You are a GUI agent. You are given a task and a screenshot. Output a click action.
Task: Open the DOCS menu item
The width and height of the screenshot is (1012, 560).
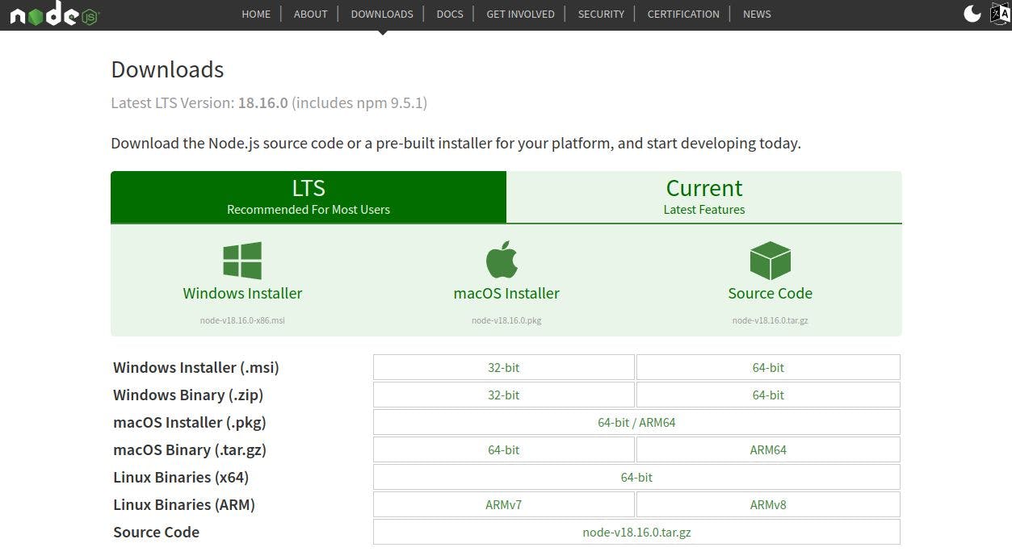(x=450, y=14)
